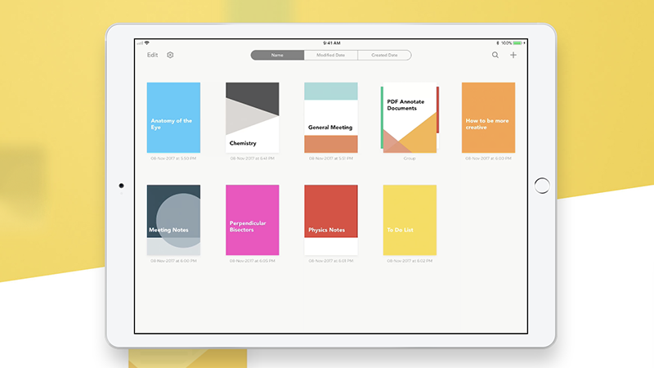Click the 9:41 AM clock
The height and width of the screenshot is (368, 654).
[332, 43]
